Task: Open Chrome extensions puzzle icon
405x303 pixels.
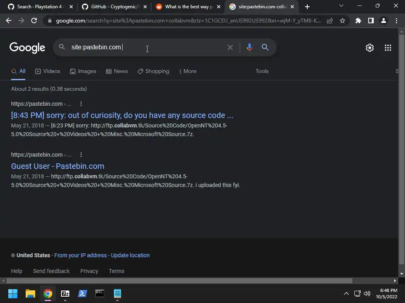Action: 358,21
